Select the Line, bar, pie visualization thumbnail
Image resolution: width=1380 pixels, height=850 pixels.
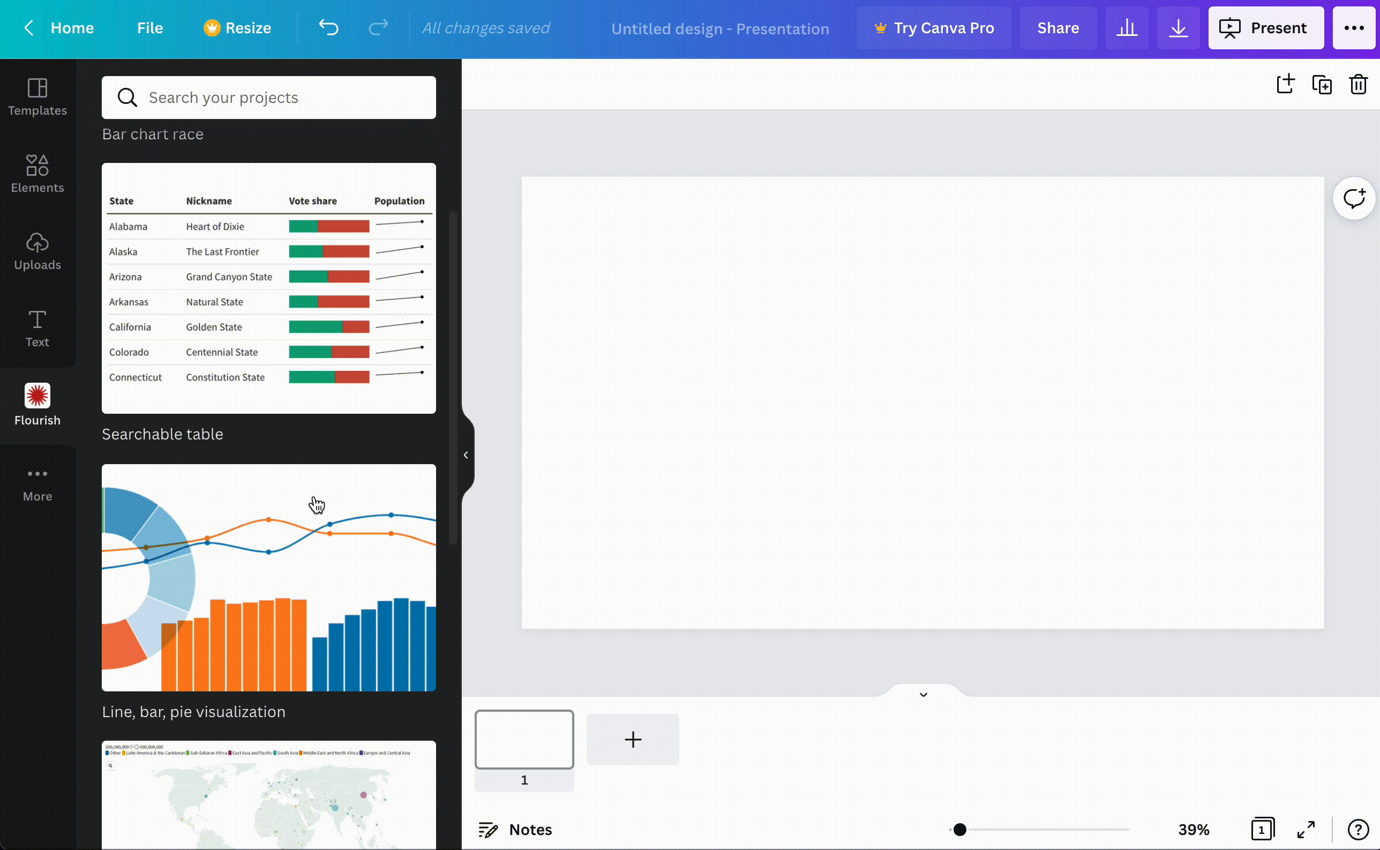(268, 577)
